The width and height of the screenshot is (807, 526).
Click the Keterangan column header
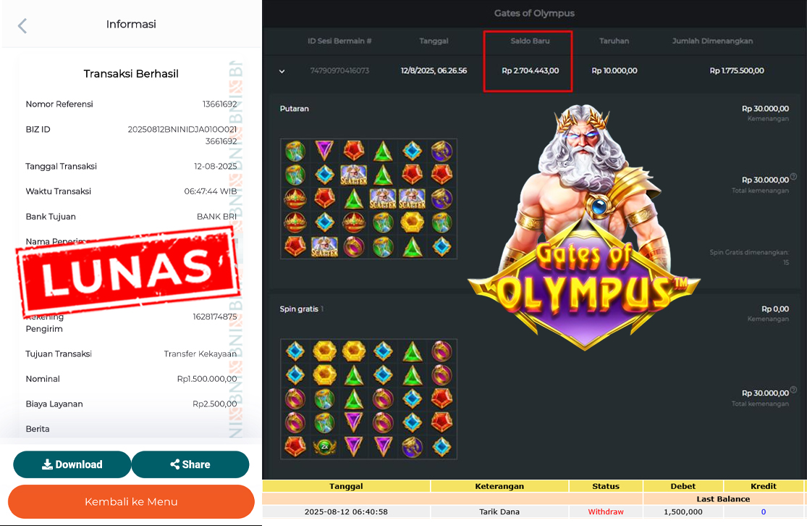click(x=499, y=486)
